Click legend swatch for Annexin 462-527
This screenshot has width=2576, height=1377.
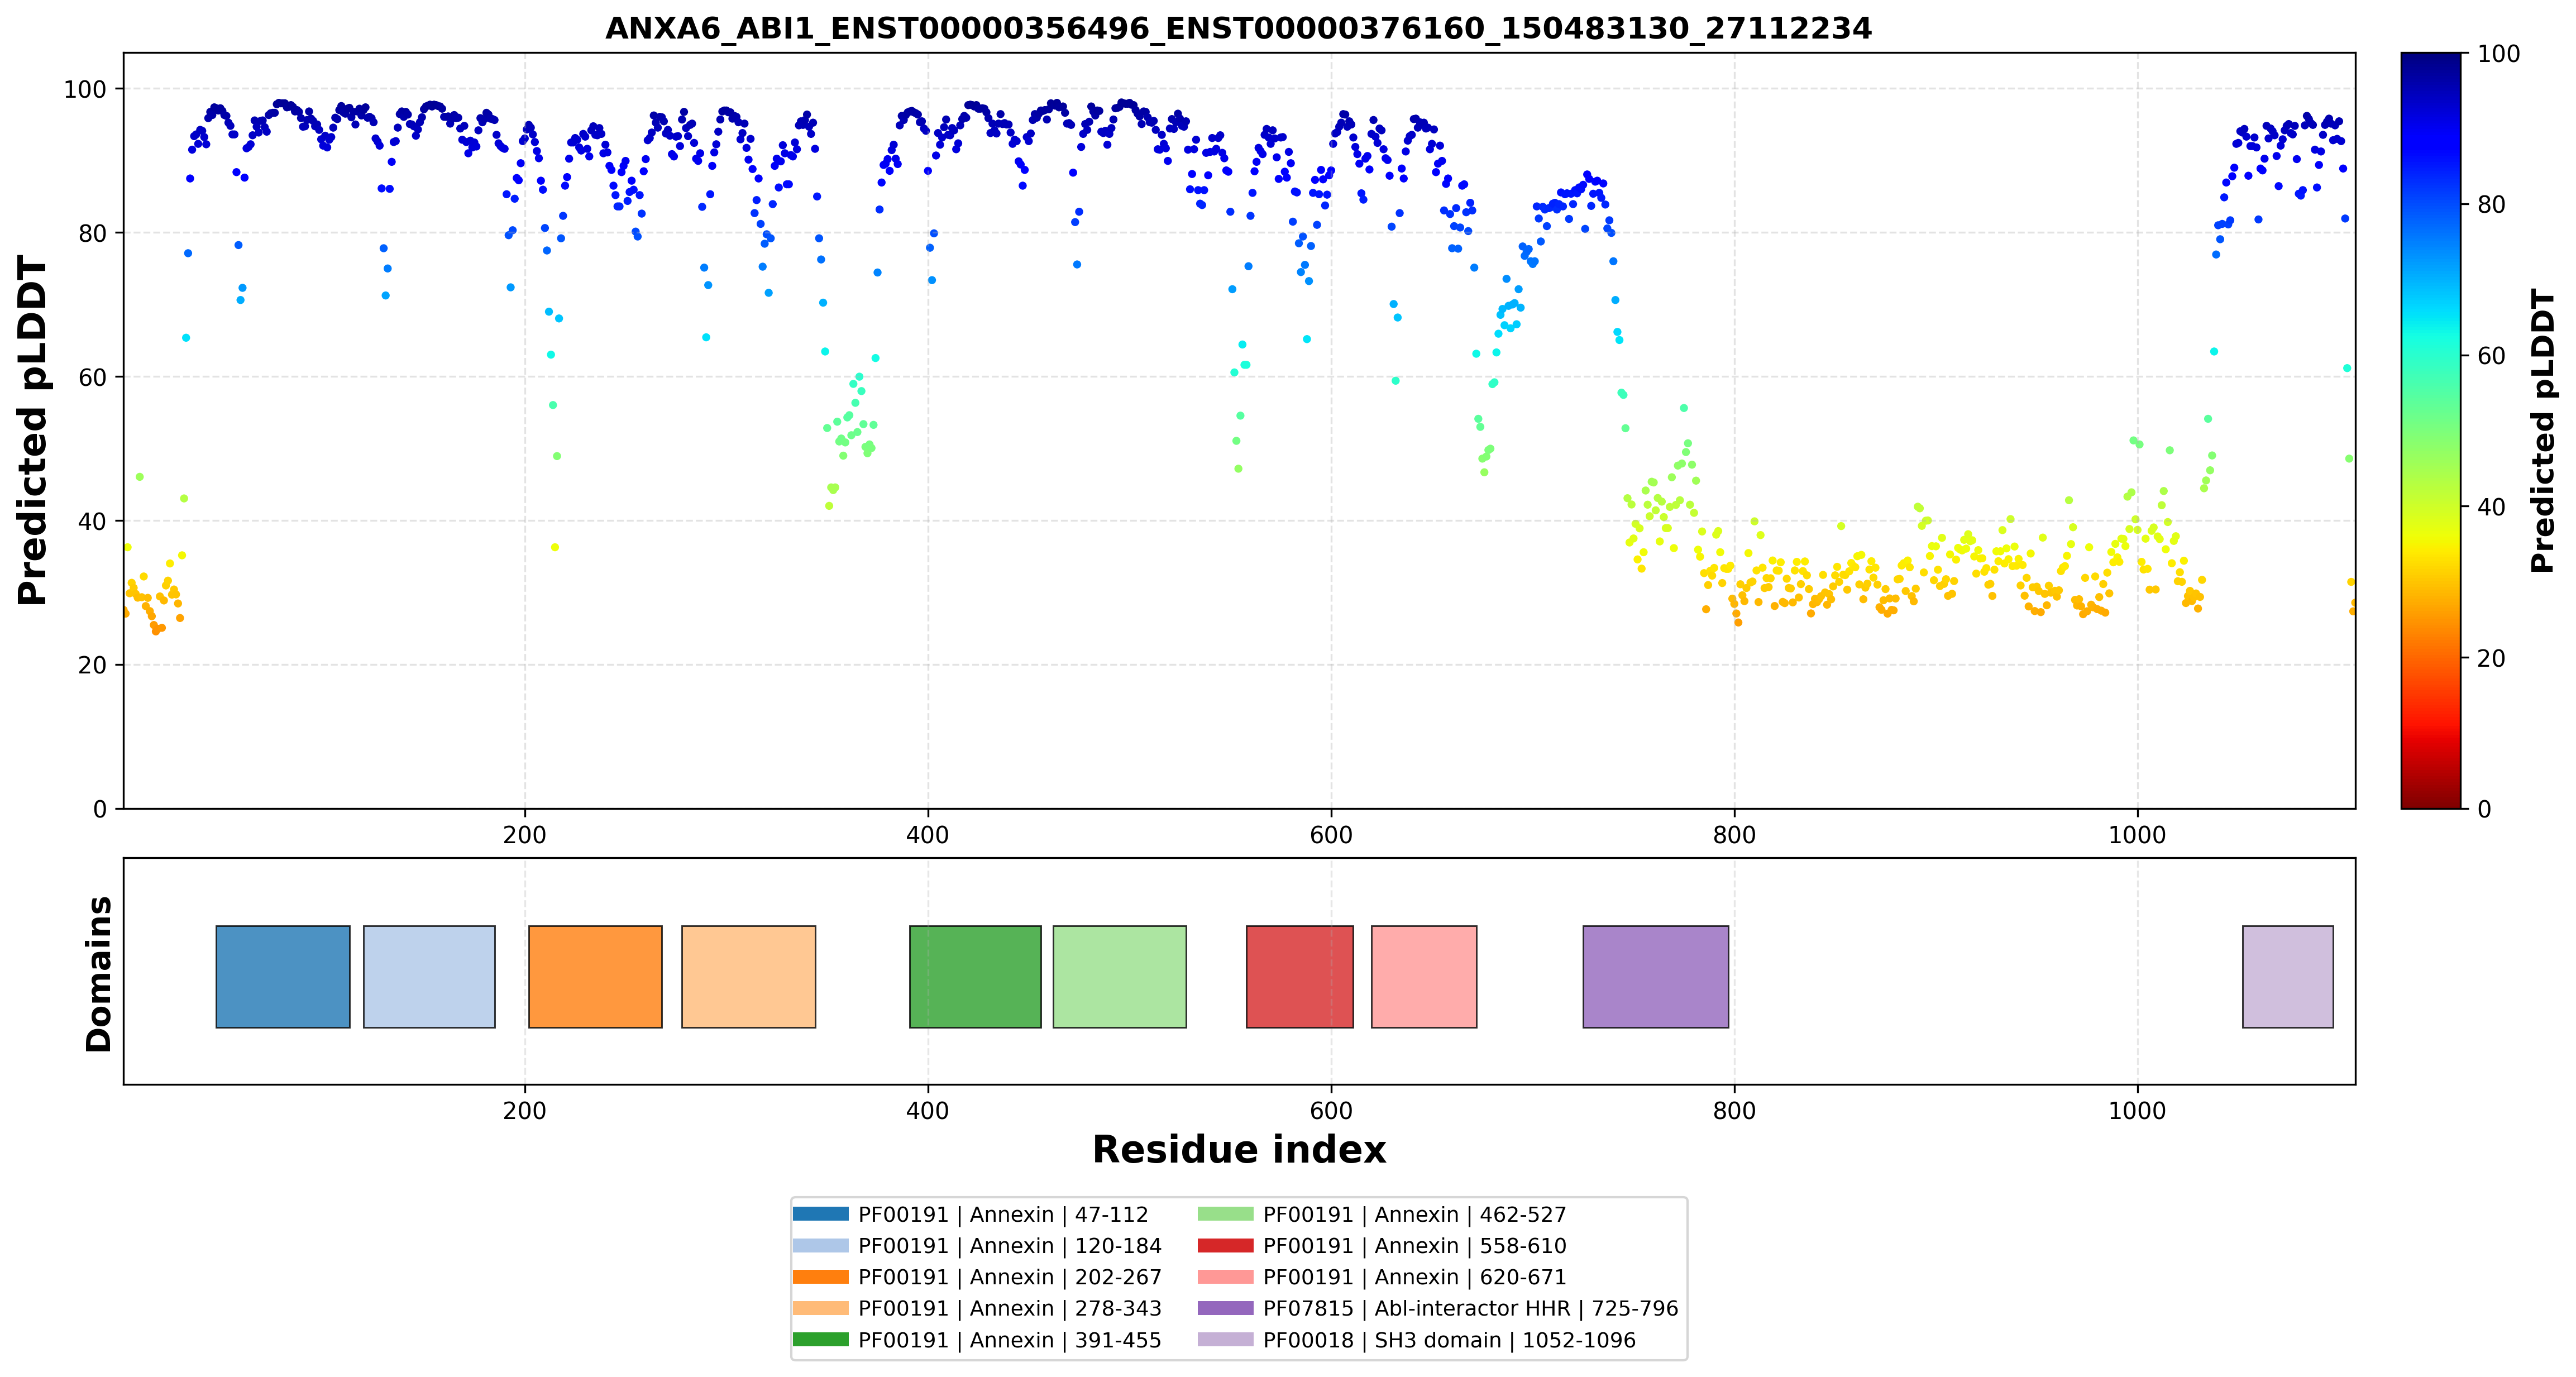[x=1225, y=1214]
